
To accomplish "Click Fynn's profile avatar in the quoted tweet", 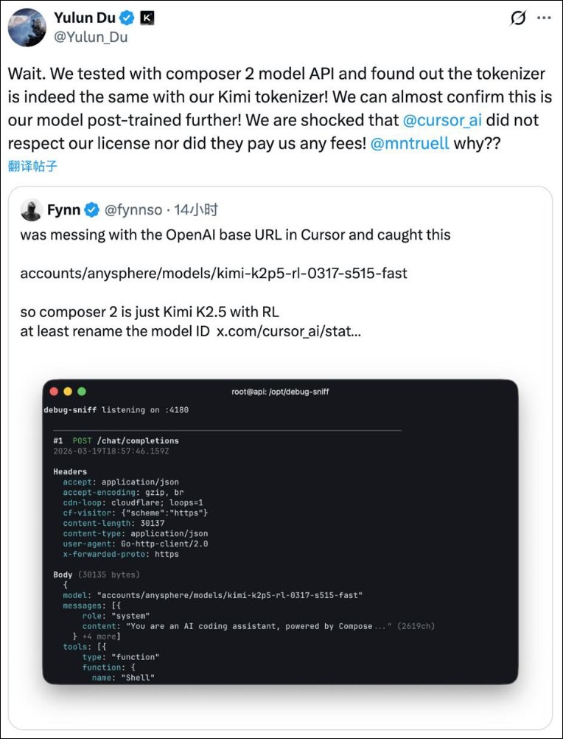I will point(31,209).
